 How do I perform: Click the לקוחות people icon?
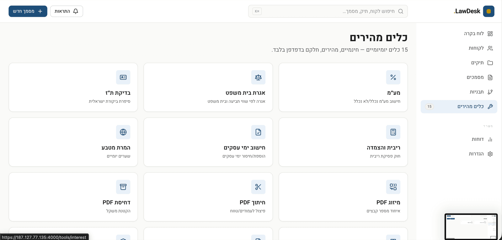[490, 48]
